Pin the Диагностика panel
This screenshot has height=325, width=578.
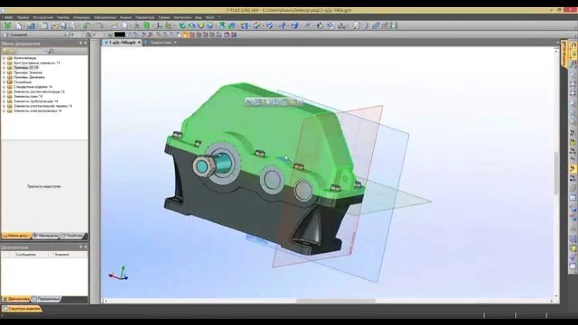80,247
